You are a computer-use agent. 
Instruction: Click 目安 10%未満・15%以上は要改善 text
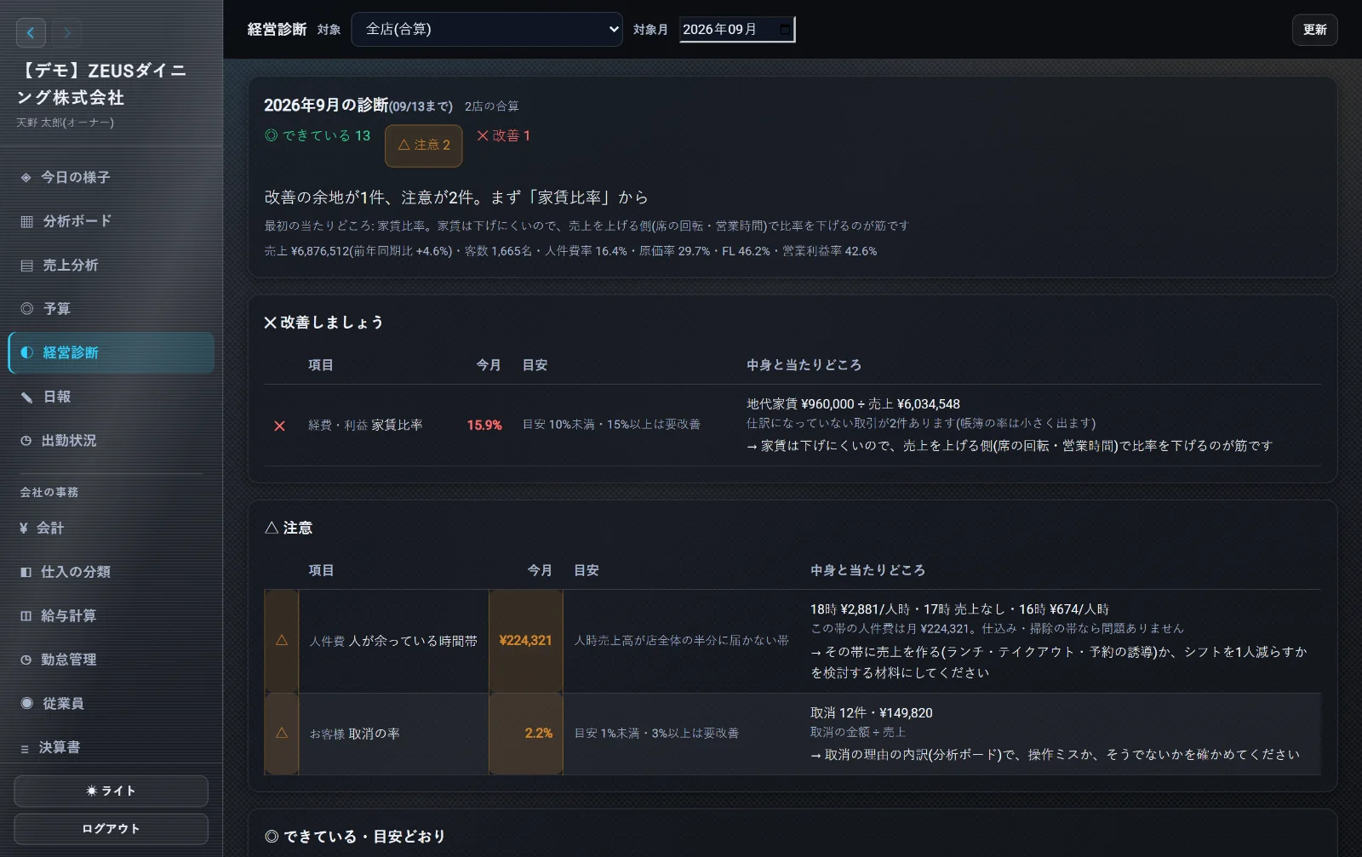(611, 425)
